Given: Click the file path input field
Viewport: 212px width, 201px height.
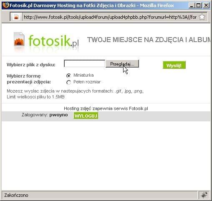Looking at the screenshot, I should tap(84, 63).
